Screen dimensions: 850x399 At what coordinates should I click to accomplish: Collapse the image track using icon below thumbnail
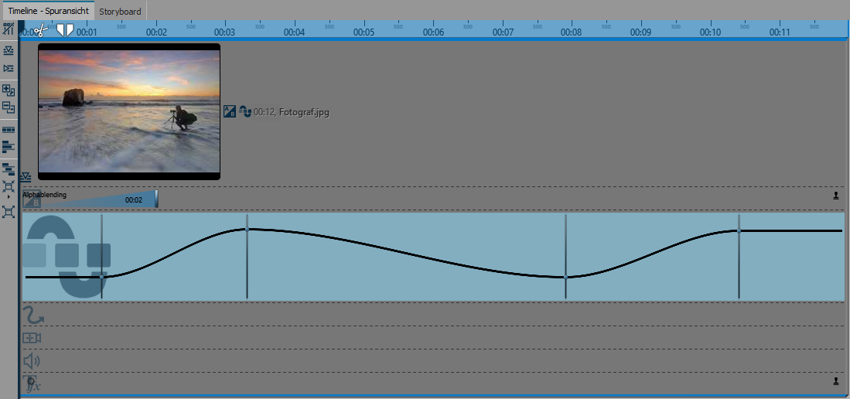pos(26,177)
